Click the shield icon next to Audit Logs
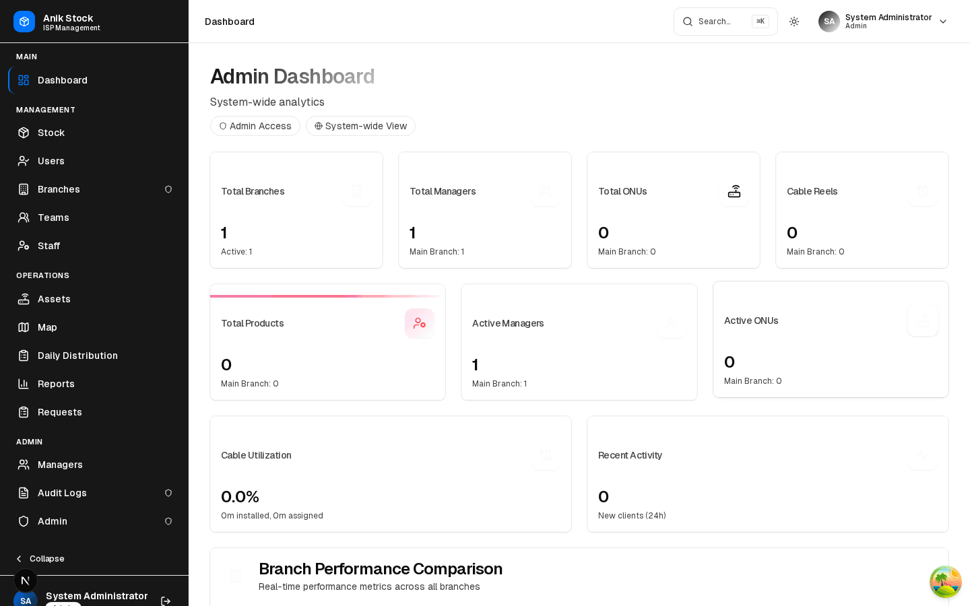The height and width of the screenshot is (606, 970). [168, 493]
